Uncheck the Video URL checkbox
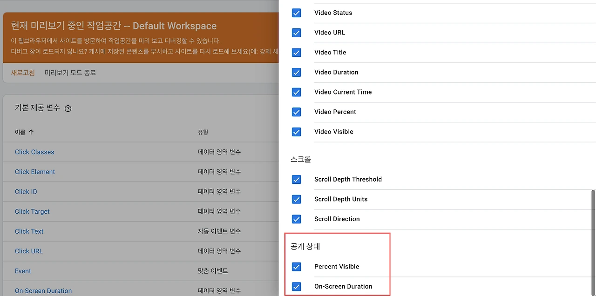 click(x=297, y=33)
